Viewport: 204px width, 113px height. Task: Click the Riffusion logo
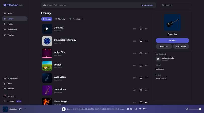(x=11, y=5)
